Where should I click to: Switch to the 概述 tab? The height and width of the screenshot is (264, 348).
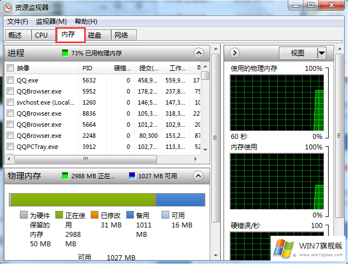pyautogui.click(x=18, y=35)
